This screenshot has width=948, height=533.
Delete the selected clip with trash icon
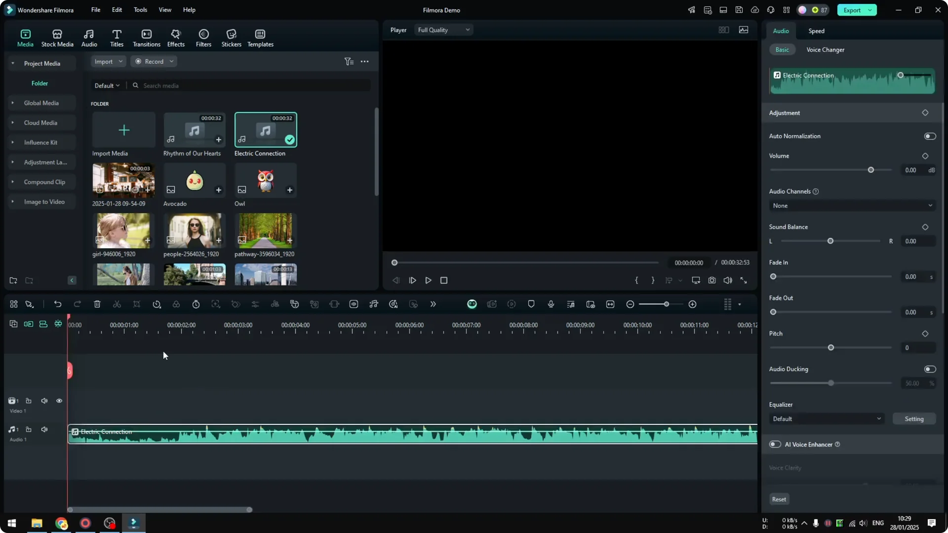pos(97,304)
